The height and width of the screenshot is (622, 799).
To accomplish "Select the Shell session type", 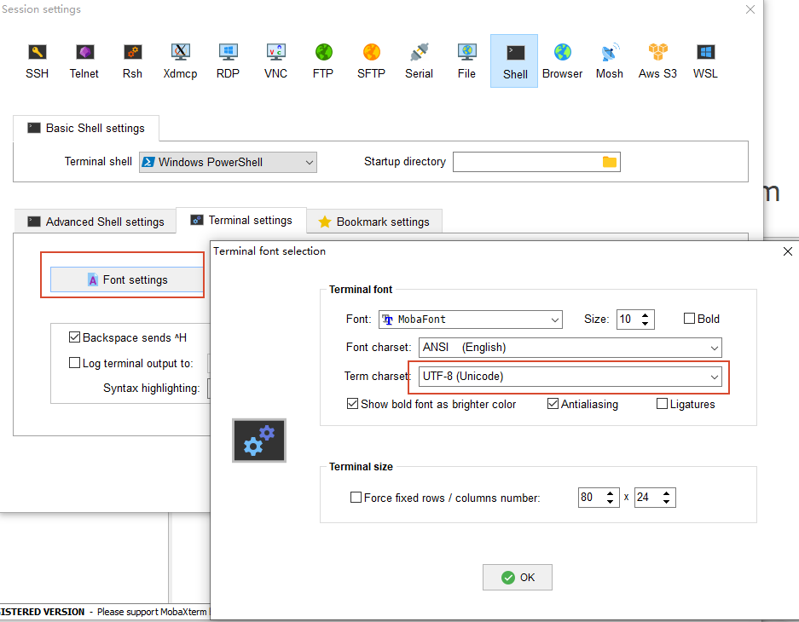I will coord(514,61).
